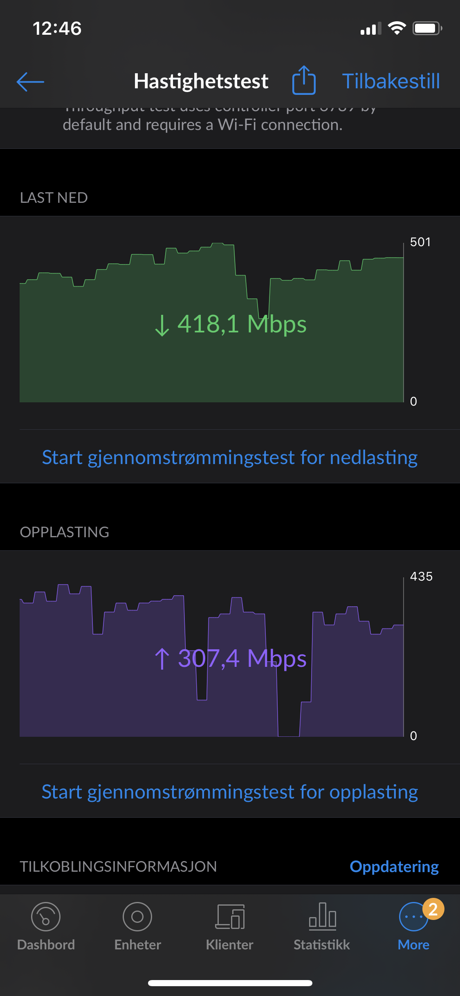Screen dimensions: 460x996
Task: Open the More menu icon
Action: pyautogui.click(x=413, y=917)
